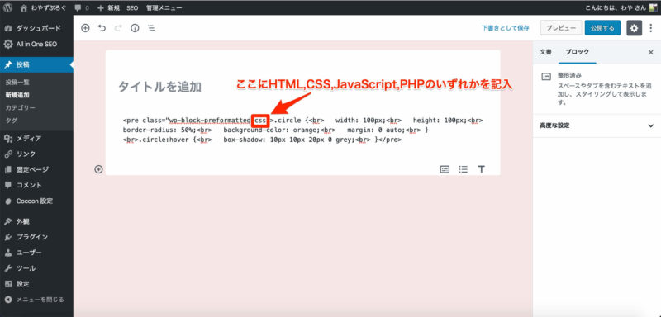Open the three-dot more tools menu

(652, 28)
